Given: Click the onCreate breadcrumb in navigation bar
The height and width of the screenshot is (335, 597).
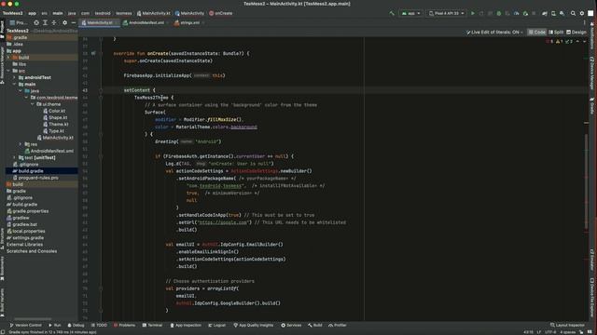Looking at the screenshot, I should tap(220, 13).
